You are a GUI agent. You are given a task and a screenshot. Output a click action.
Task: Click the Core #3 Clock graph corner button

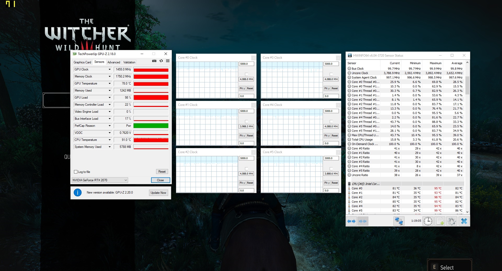(338, 58)
